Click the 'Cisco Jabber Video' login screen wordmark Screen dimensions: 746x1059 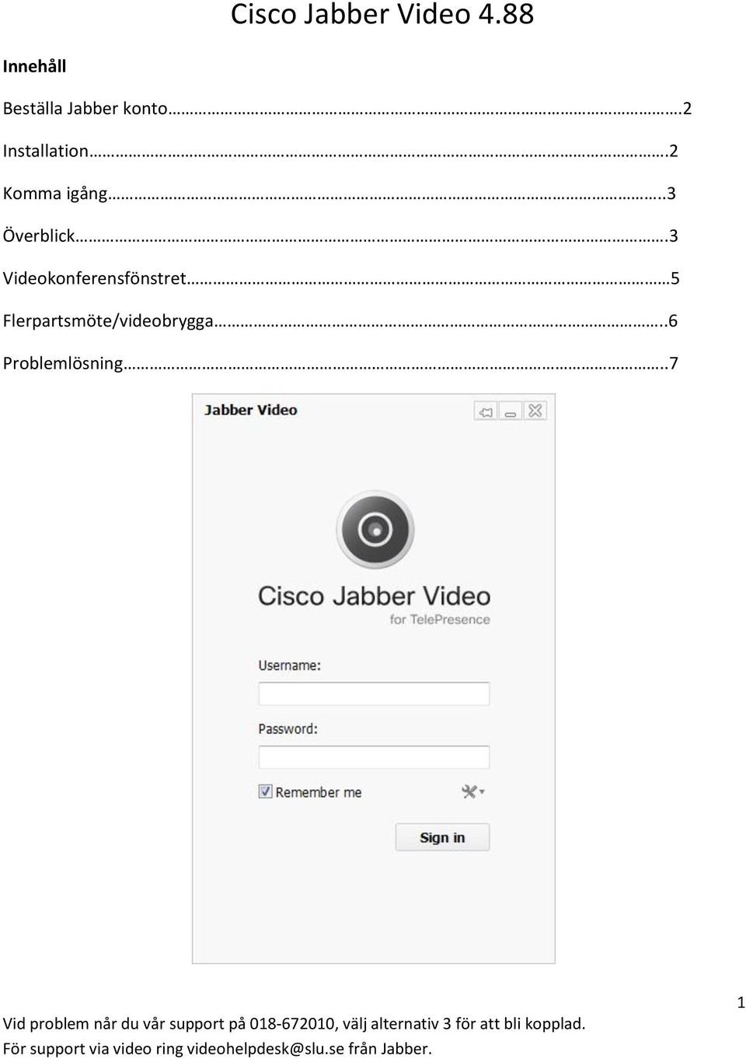374,596
